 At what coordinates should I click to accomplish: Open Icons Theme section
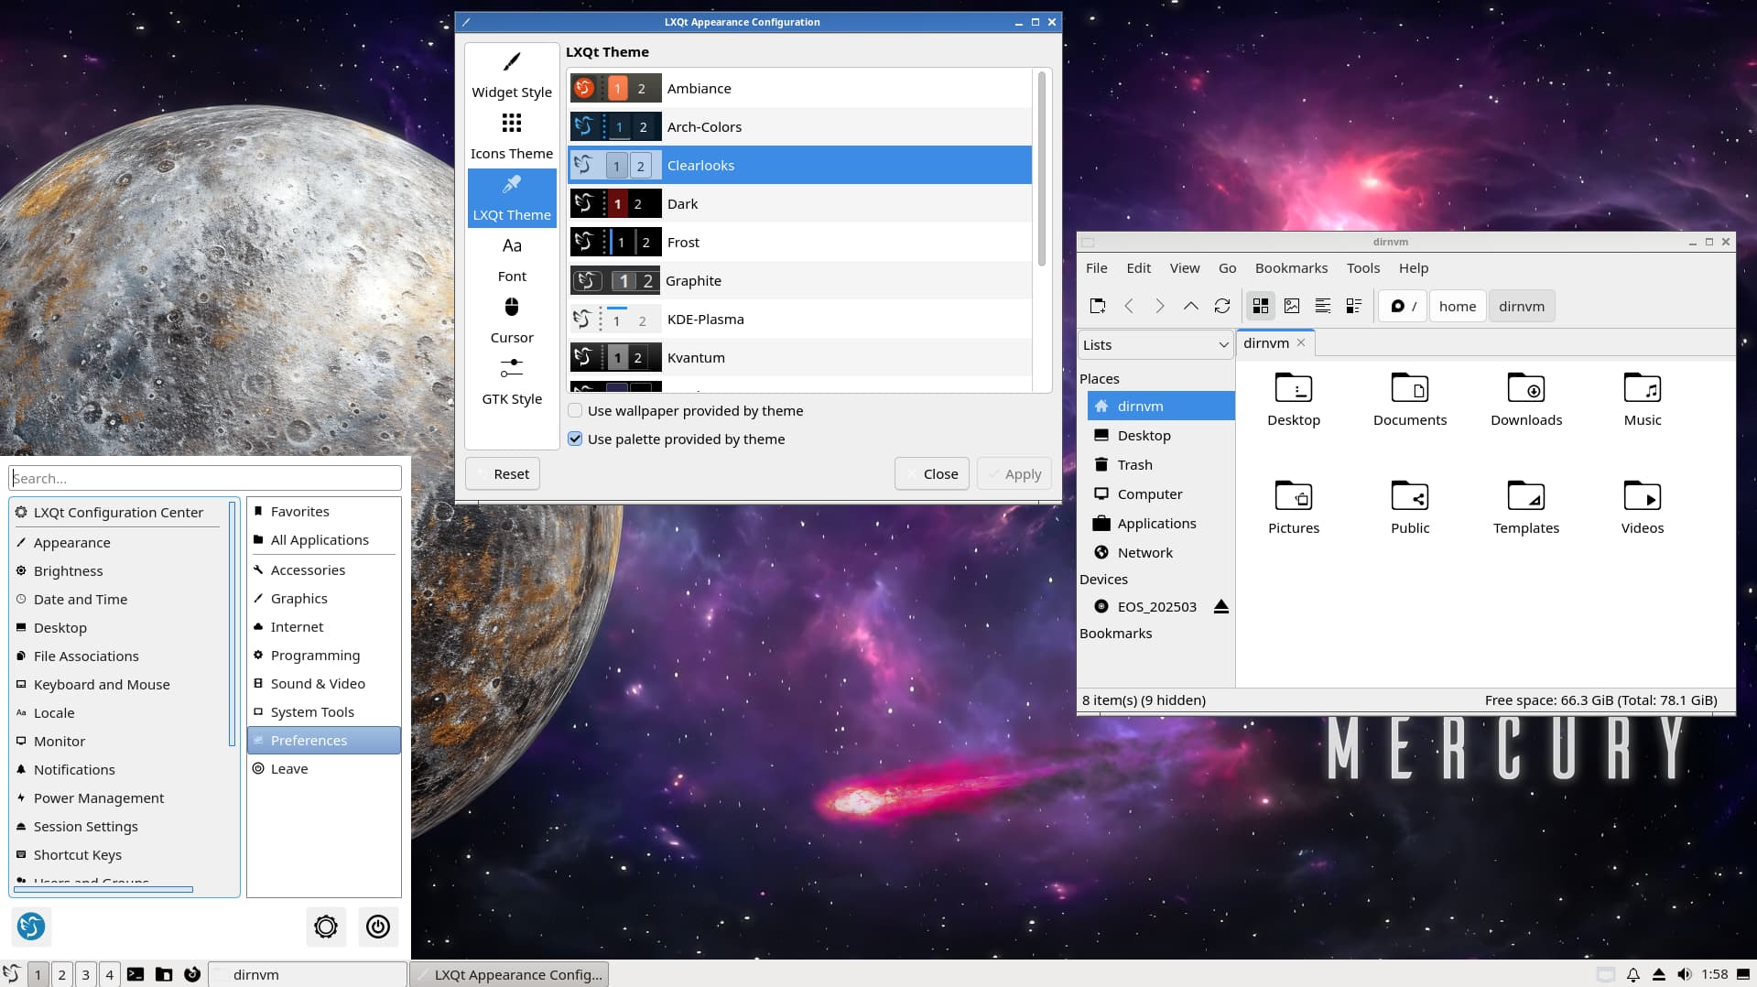tap(512, 136)
